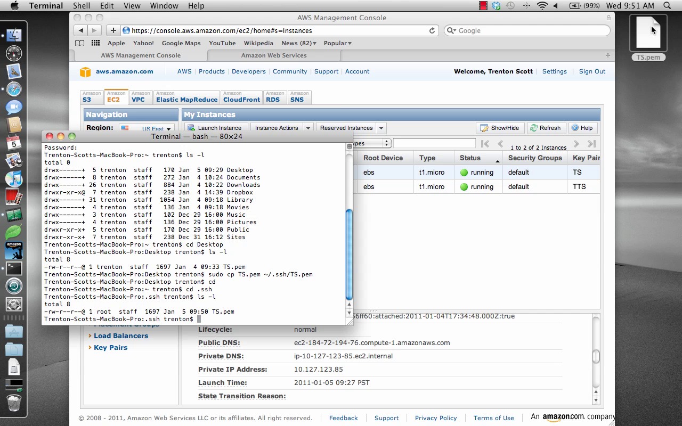Expand Reserved Instances dropdown arrow
Viewport: 682px width, 426px height.
(x=380, y=128)
